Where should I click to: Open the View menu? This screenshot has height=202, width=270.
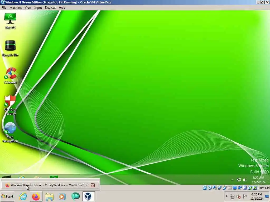tap(28, 8)
